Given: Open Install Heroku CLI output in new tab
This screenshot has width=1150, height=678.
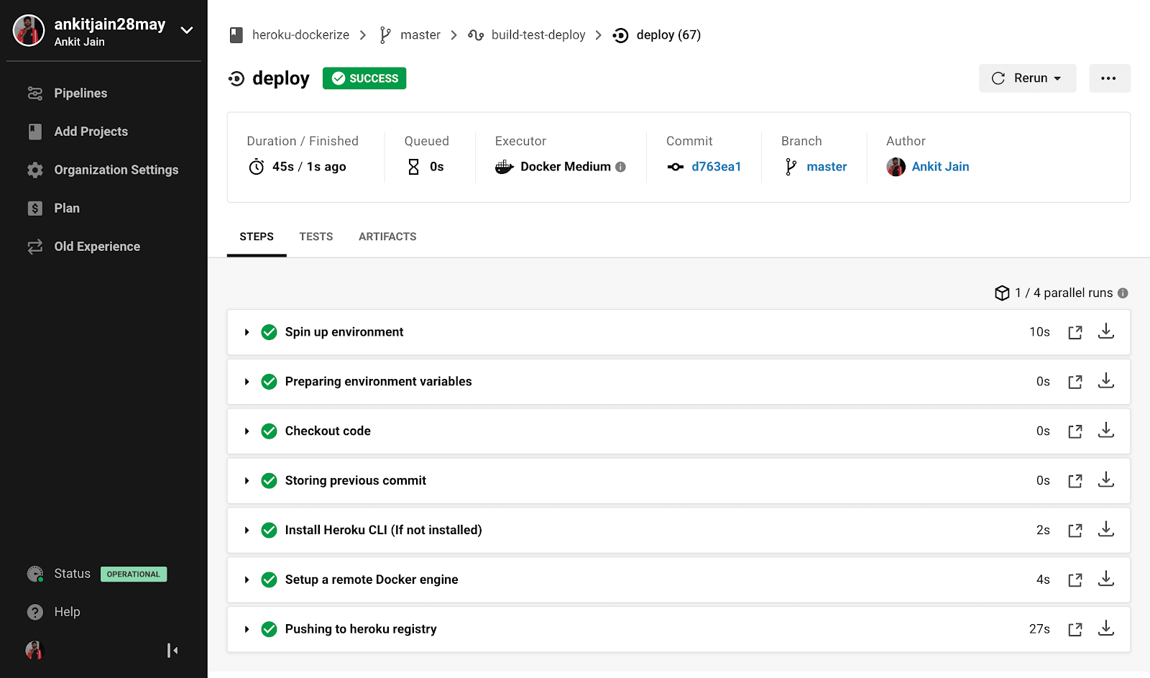Looking at the screenshot, I should [x=1075, y=531].
